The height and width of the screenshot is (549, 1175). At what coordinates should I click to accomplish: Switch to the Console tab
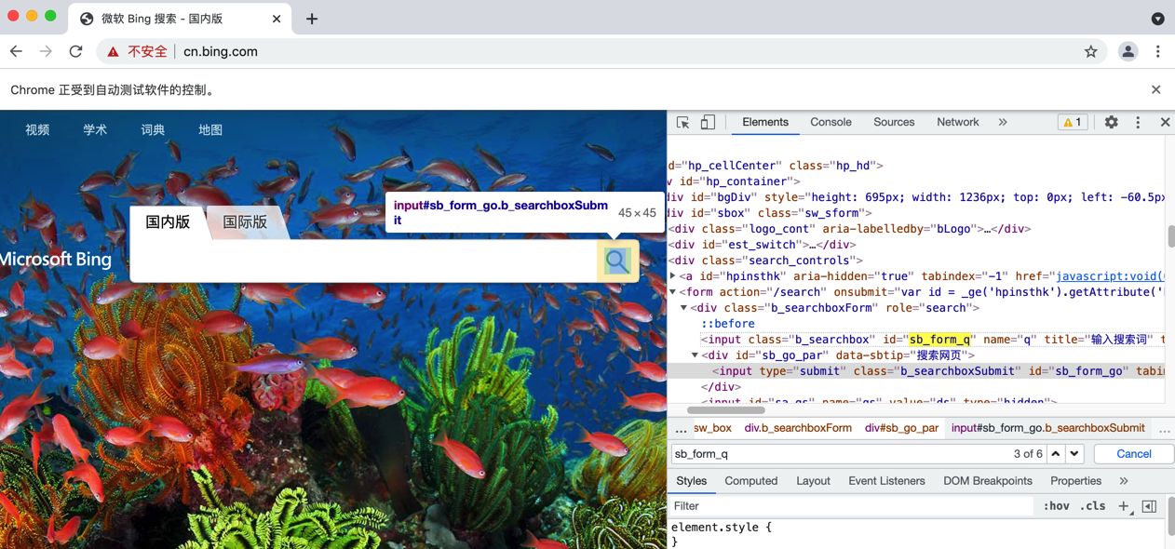coord(831,122)
